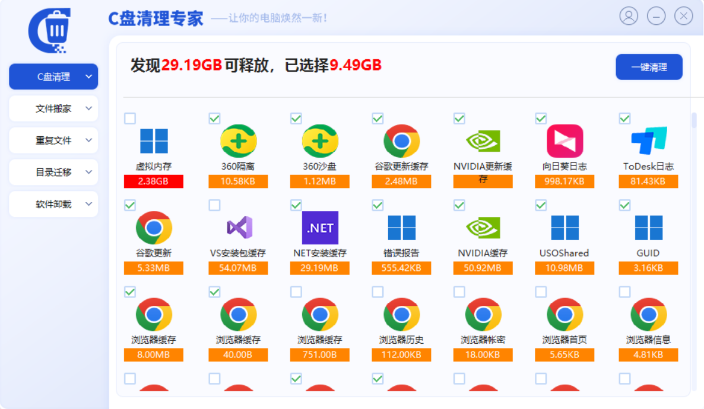Click the 向日葵日志 icon
The height and width of the screenshot is (409, 704).
[565, 141]
